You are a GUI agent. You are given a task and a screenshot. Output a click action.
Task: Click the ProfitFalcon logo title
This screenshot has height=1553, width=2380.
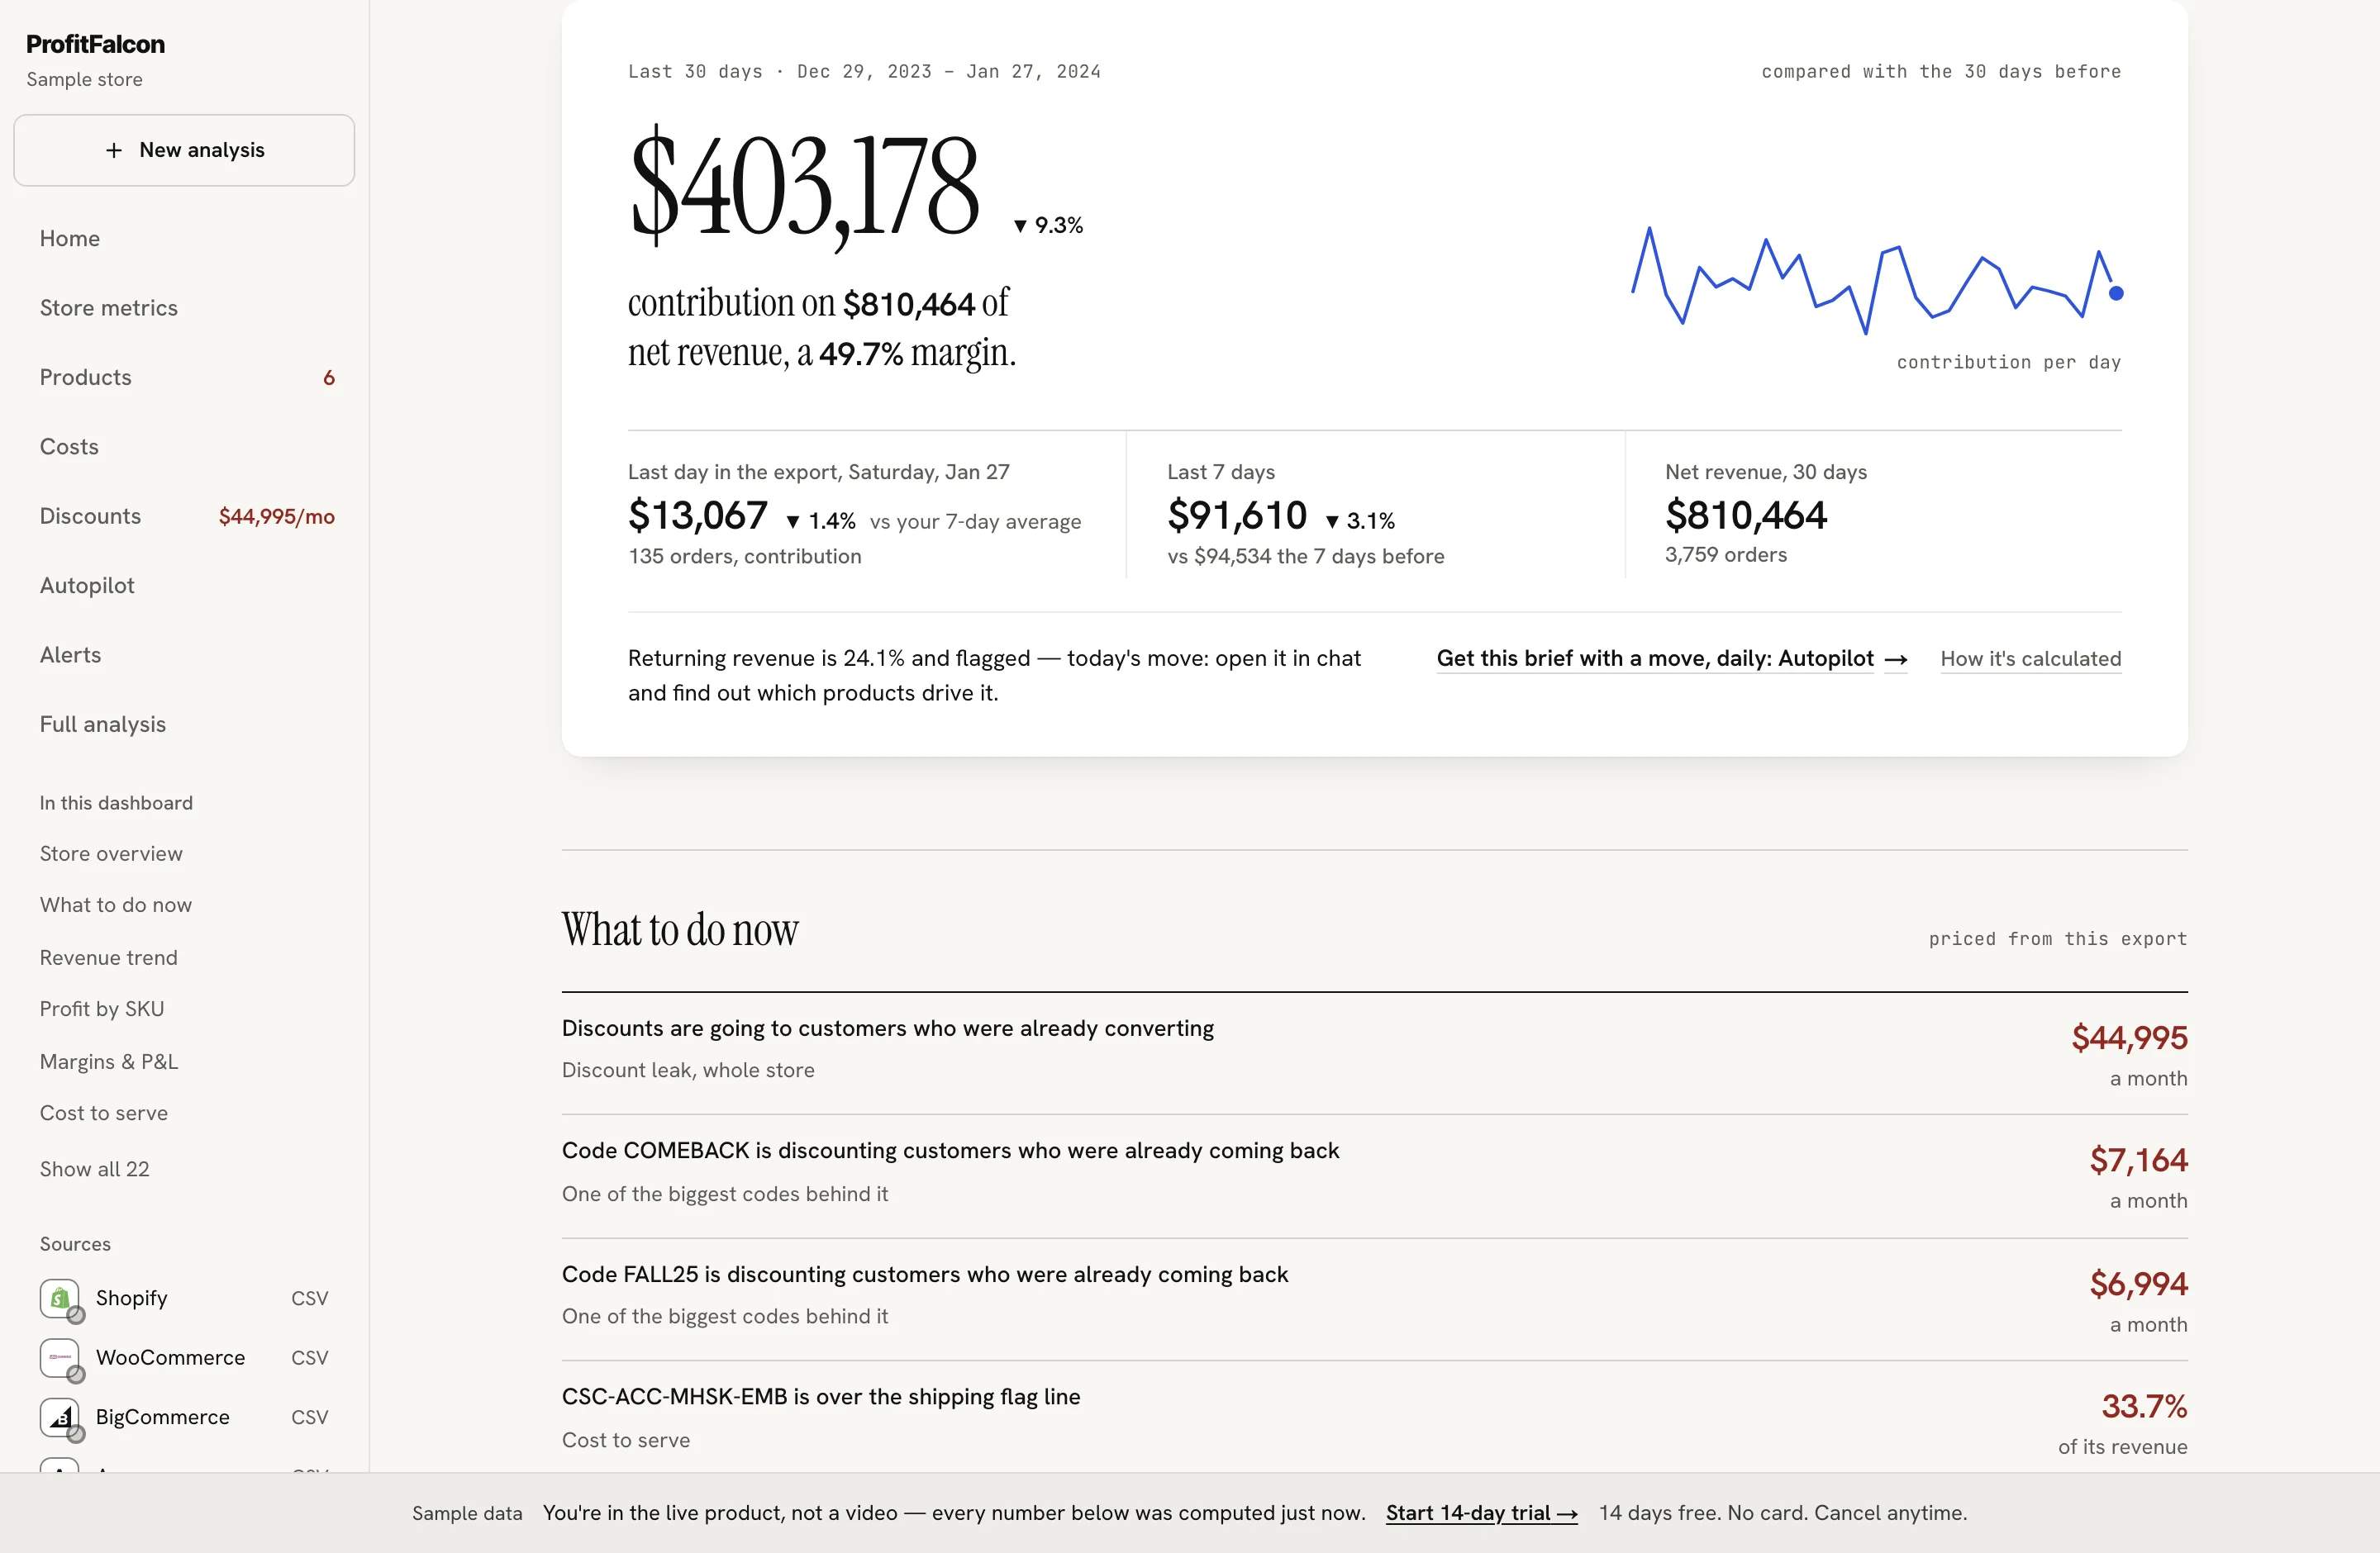point(95,44)
